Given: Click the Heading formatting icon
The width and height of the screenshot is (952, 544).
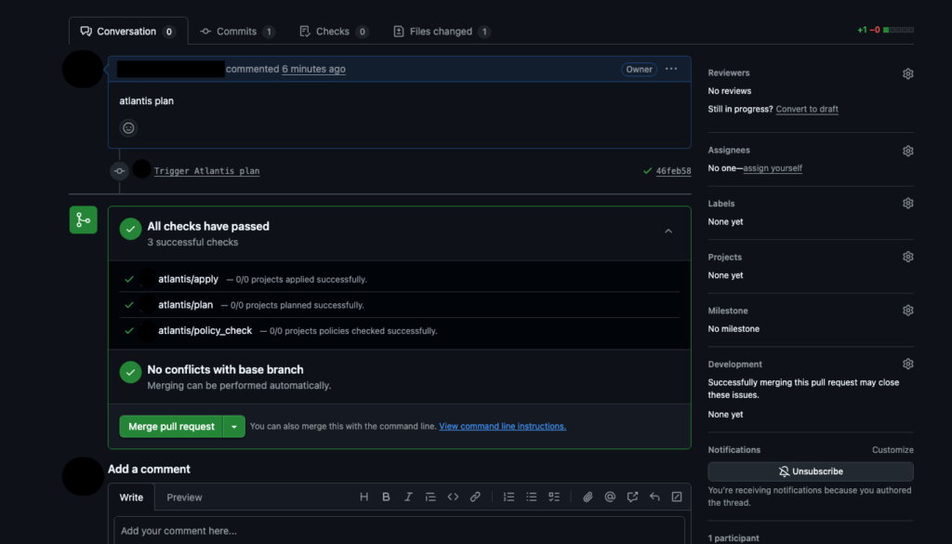Looking at the screenshot, I should [x=364, y=497].
